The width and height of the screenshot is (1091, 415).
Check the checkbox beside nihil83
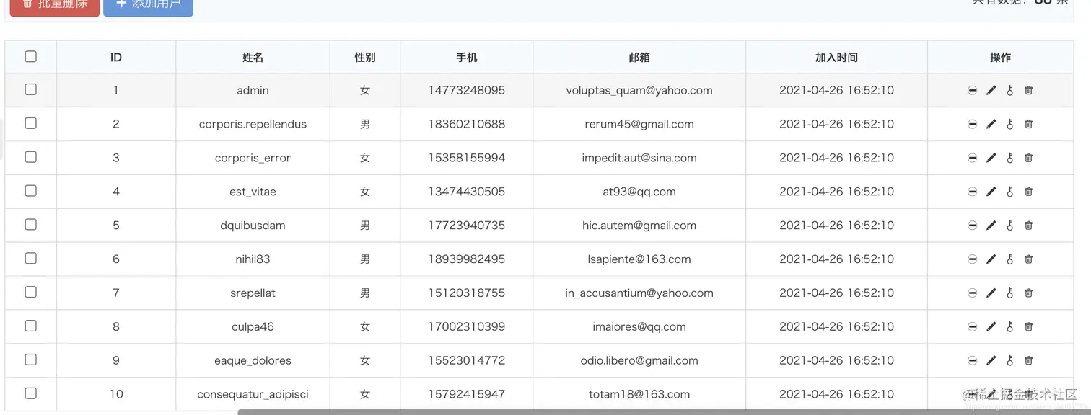pos(30,258)
